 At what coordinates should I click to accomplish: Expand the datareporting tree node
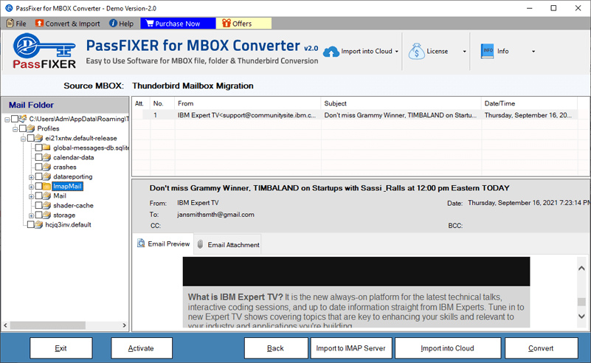(x=31, y=177)
